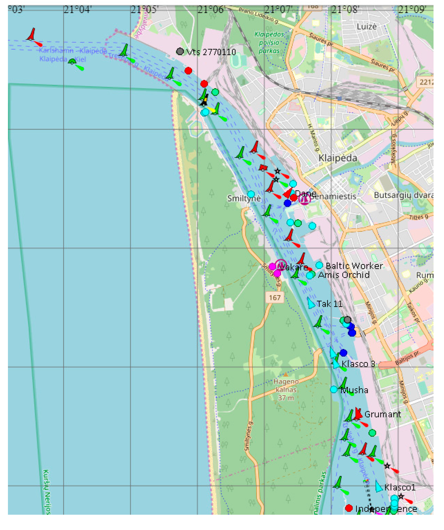Click the red circle beside Independence
This screenshot has height=530, width=444.
coord(349,508)
